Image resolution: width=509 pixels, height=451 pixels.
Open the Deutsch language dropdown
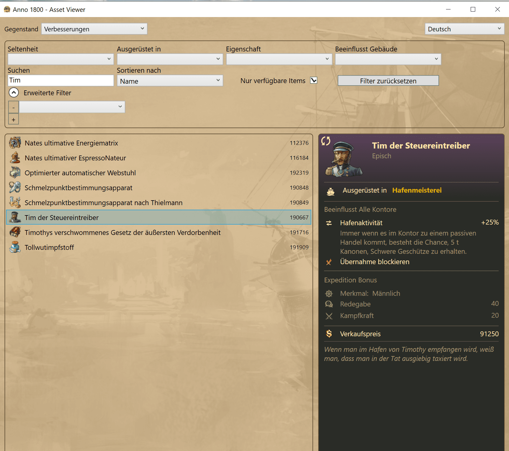[464, 29]
